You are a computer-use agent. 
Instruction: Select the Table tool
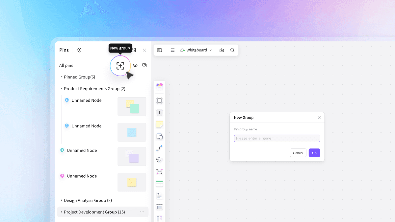pyautogui.click(x=159, y=184)
